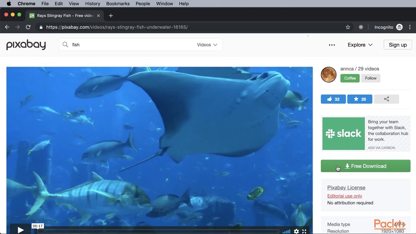Click the Free Download button
Screen dimensions: 416x234
pyautogui.click(x=366, y=166)
